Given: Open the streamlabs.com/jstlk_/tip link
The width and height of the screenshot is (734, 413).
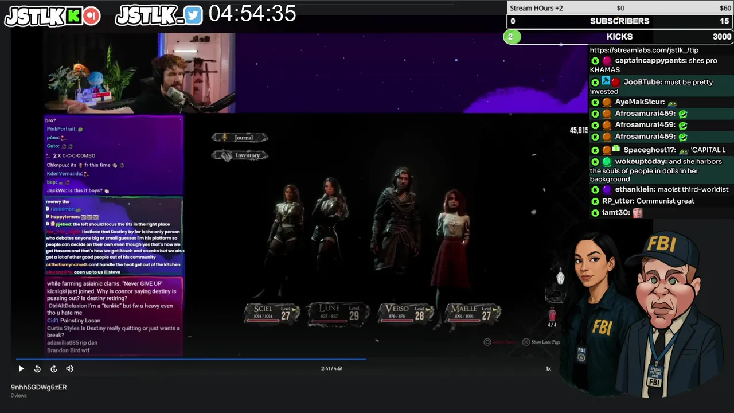Looking at the screenshot, I should click(x=644, y=50).
